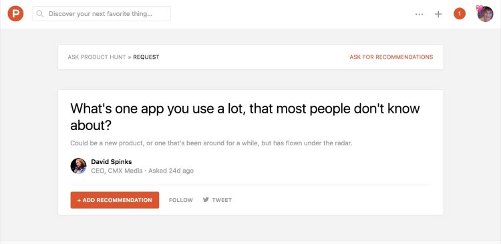
Task: Click the question description text
Action: click(211, 143)
